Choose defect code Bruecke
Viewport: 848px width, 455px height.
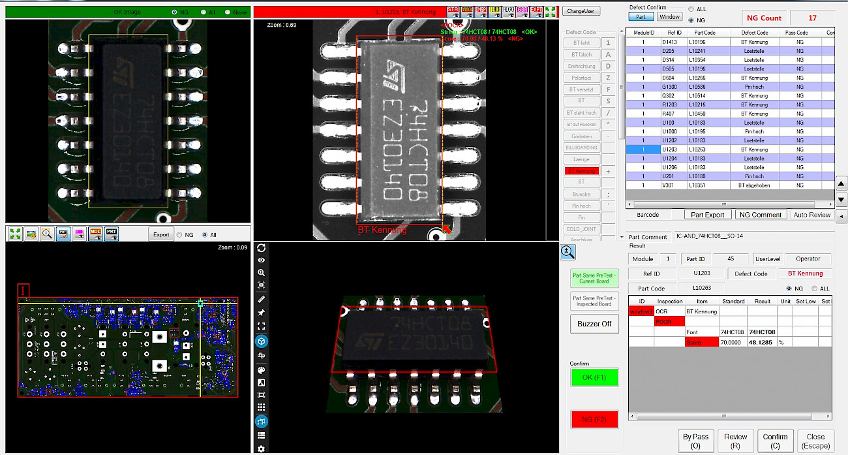click(x=581, y=194)
